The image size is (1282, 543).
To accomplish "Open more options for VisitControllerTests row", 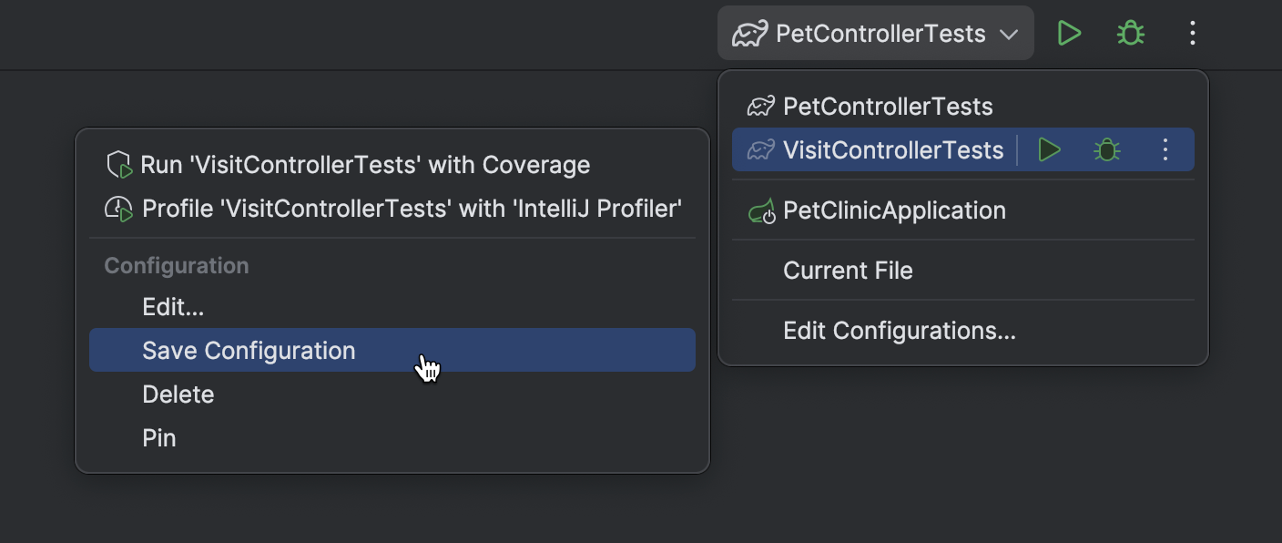I will pos(1165,150).
